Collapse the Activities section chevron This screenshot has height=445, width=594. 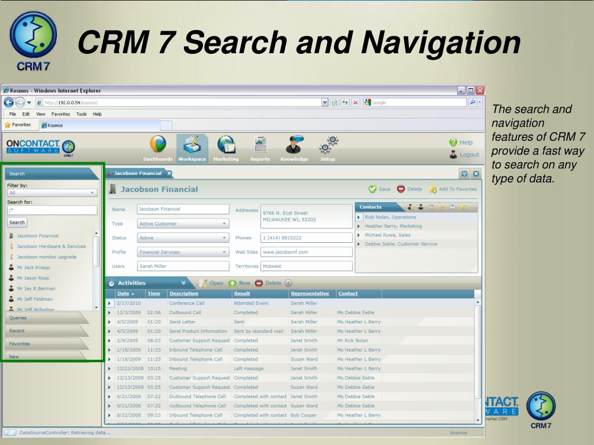pyautogui.click(x=183, y=283)
